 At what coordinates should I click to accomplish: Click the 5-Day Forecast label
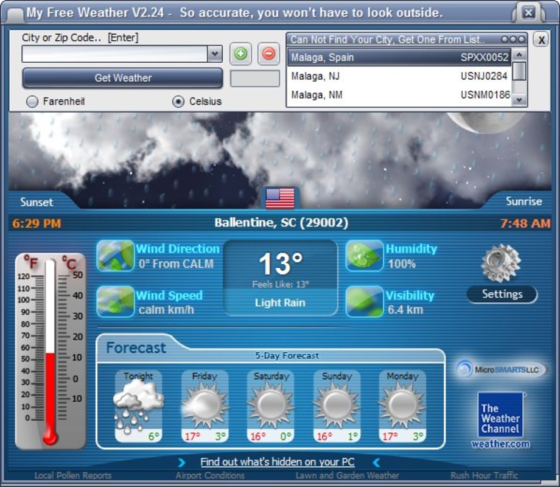(287, 356)
